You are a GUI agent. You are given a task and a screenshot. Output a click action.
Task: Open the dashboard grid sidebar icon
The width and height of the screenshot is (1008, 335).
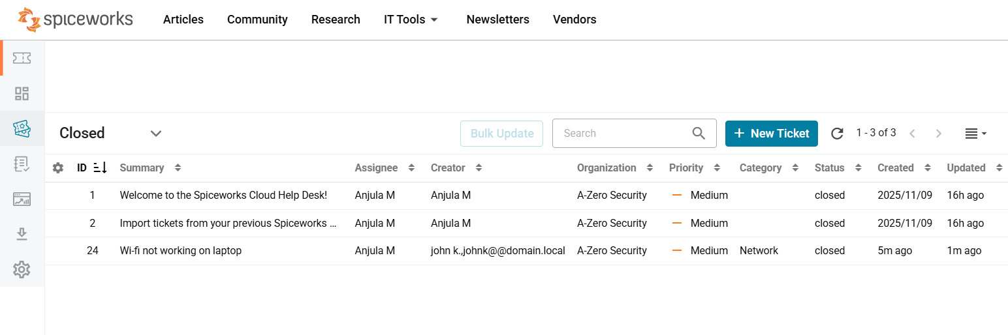pos(22,93)
